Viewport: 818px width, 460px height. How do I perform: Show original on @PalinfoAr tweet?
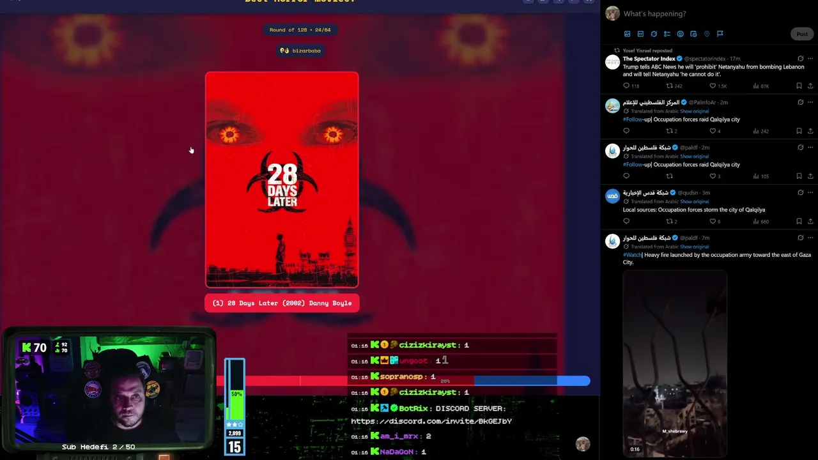[694, 111]
